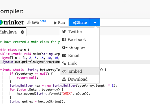This screenshot has width=150, height=104.
Task: Choose Google+ sharing option
Action: [80, 47]
